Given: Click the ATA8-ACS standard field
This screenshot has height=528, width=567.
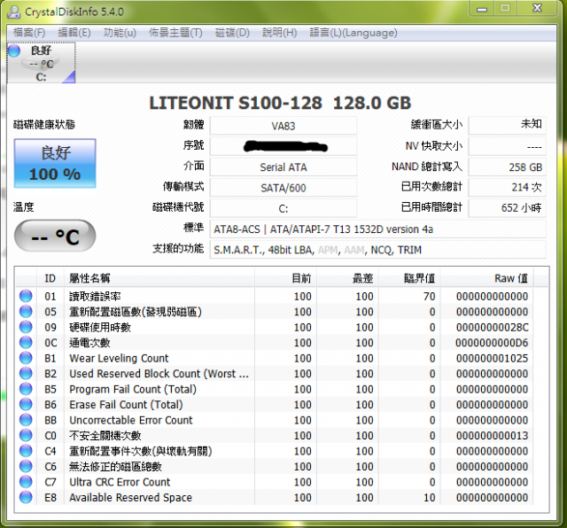Looking at the screenshot, I should pos(378,229).
